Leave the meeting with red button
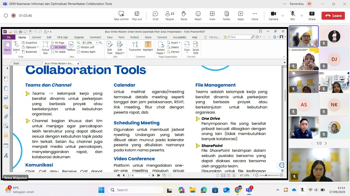 (x=333, y=16)
